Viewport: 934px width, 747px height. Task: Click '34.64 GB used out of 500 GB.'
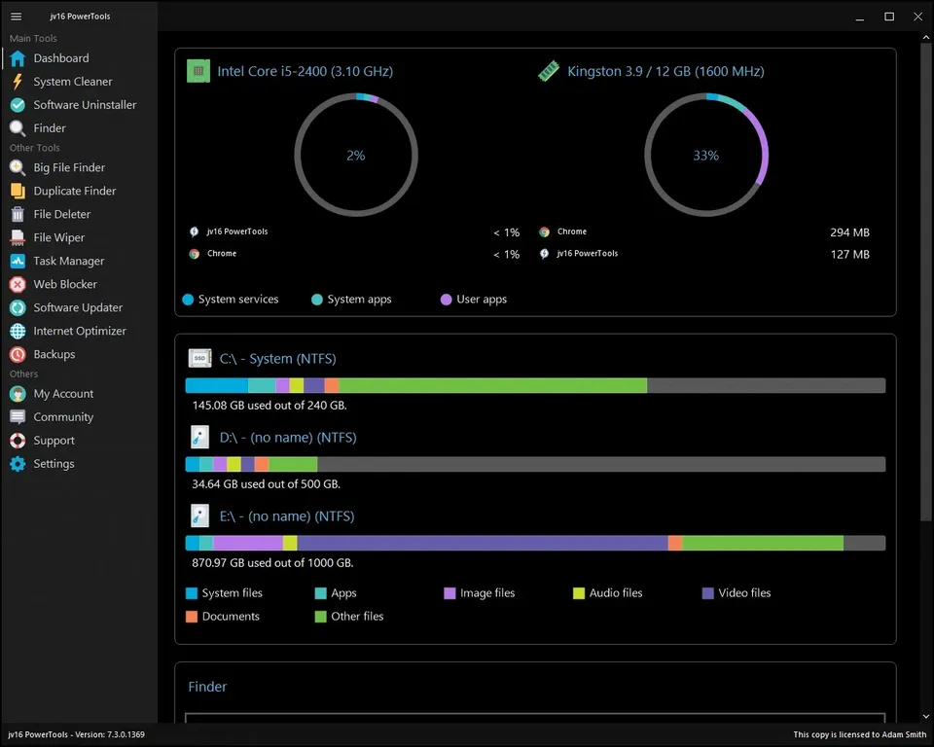pyautogui.click(x=266, y=484)
